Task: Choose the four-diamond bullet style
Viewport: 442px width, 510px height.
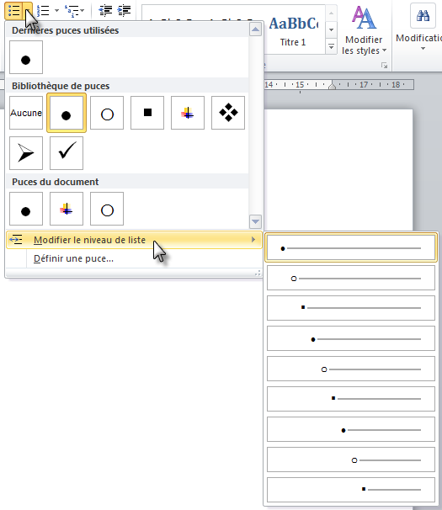Action: [x=228, y=113]
